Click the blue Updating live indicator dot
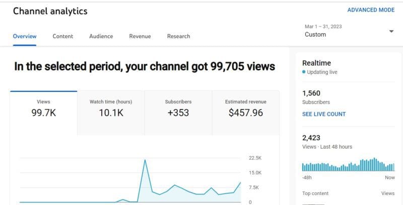Image resolution: width=403 pixels, height=205 pixels. (x=304, y=72)
